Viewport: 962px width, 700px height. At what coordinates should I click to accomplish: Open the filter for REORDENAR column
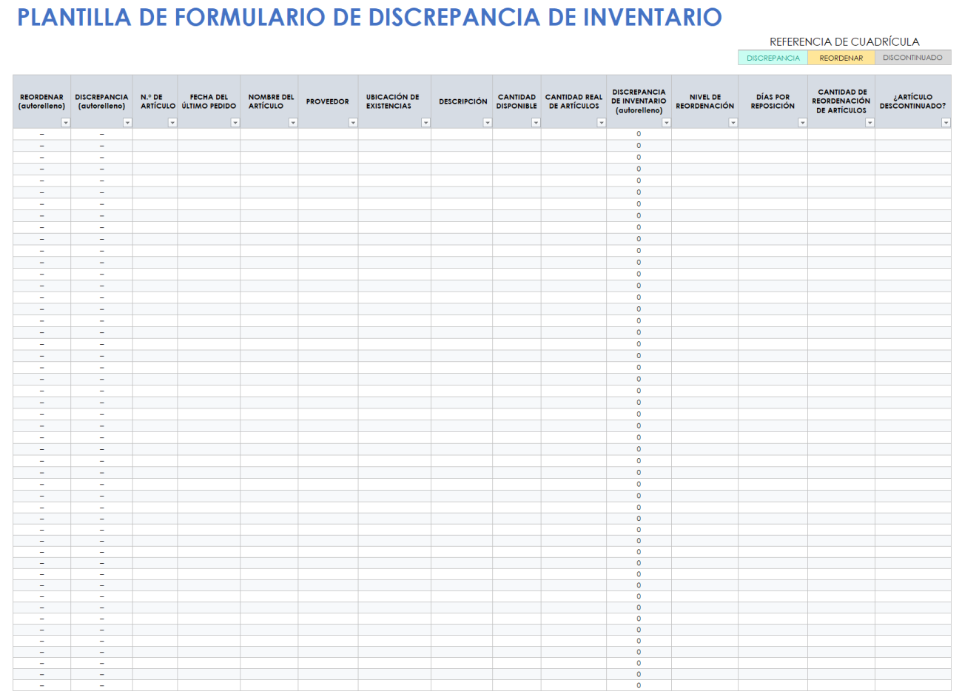66,122
